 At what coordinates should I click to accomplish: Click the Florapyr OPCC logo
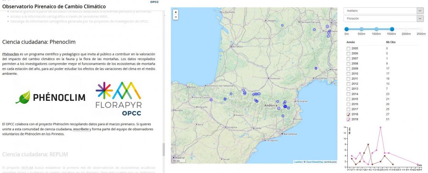coord(118,99)
